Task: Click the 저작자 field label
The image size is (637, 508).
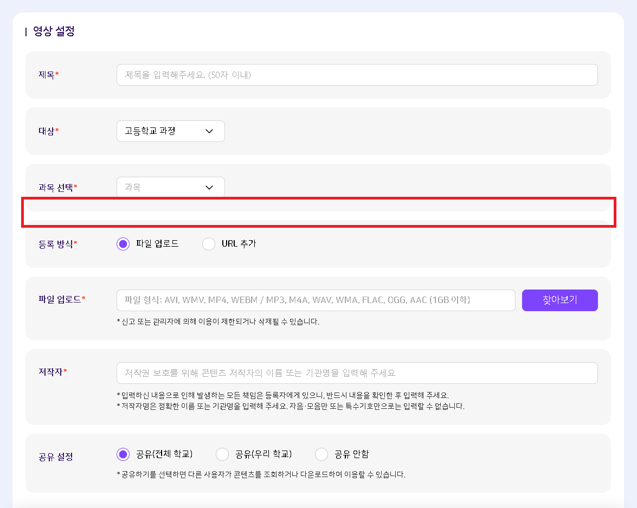Action: pos(51,371)
